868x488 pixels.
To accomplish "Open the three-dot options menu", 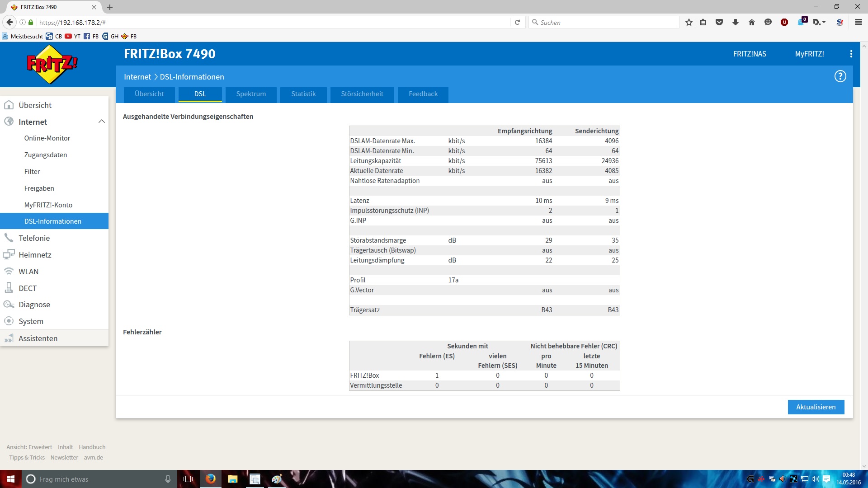I will [851, 54].
